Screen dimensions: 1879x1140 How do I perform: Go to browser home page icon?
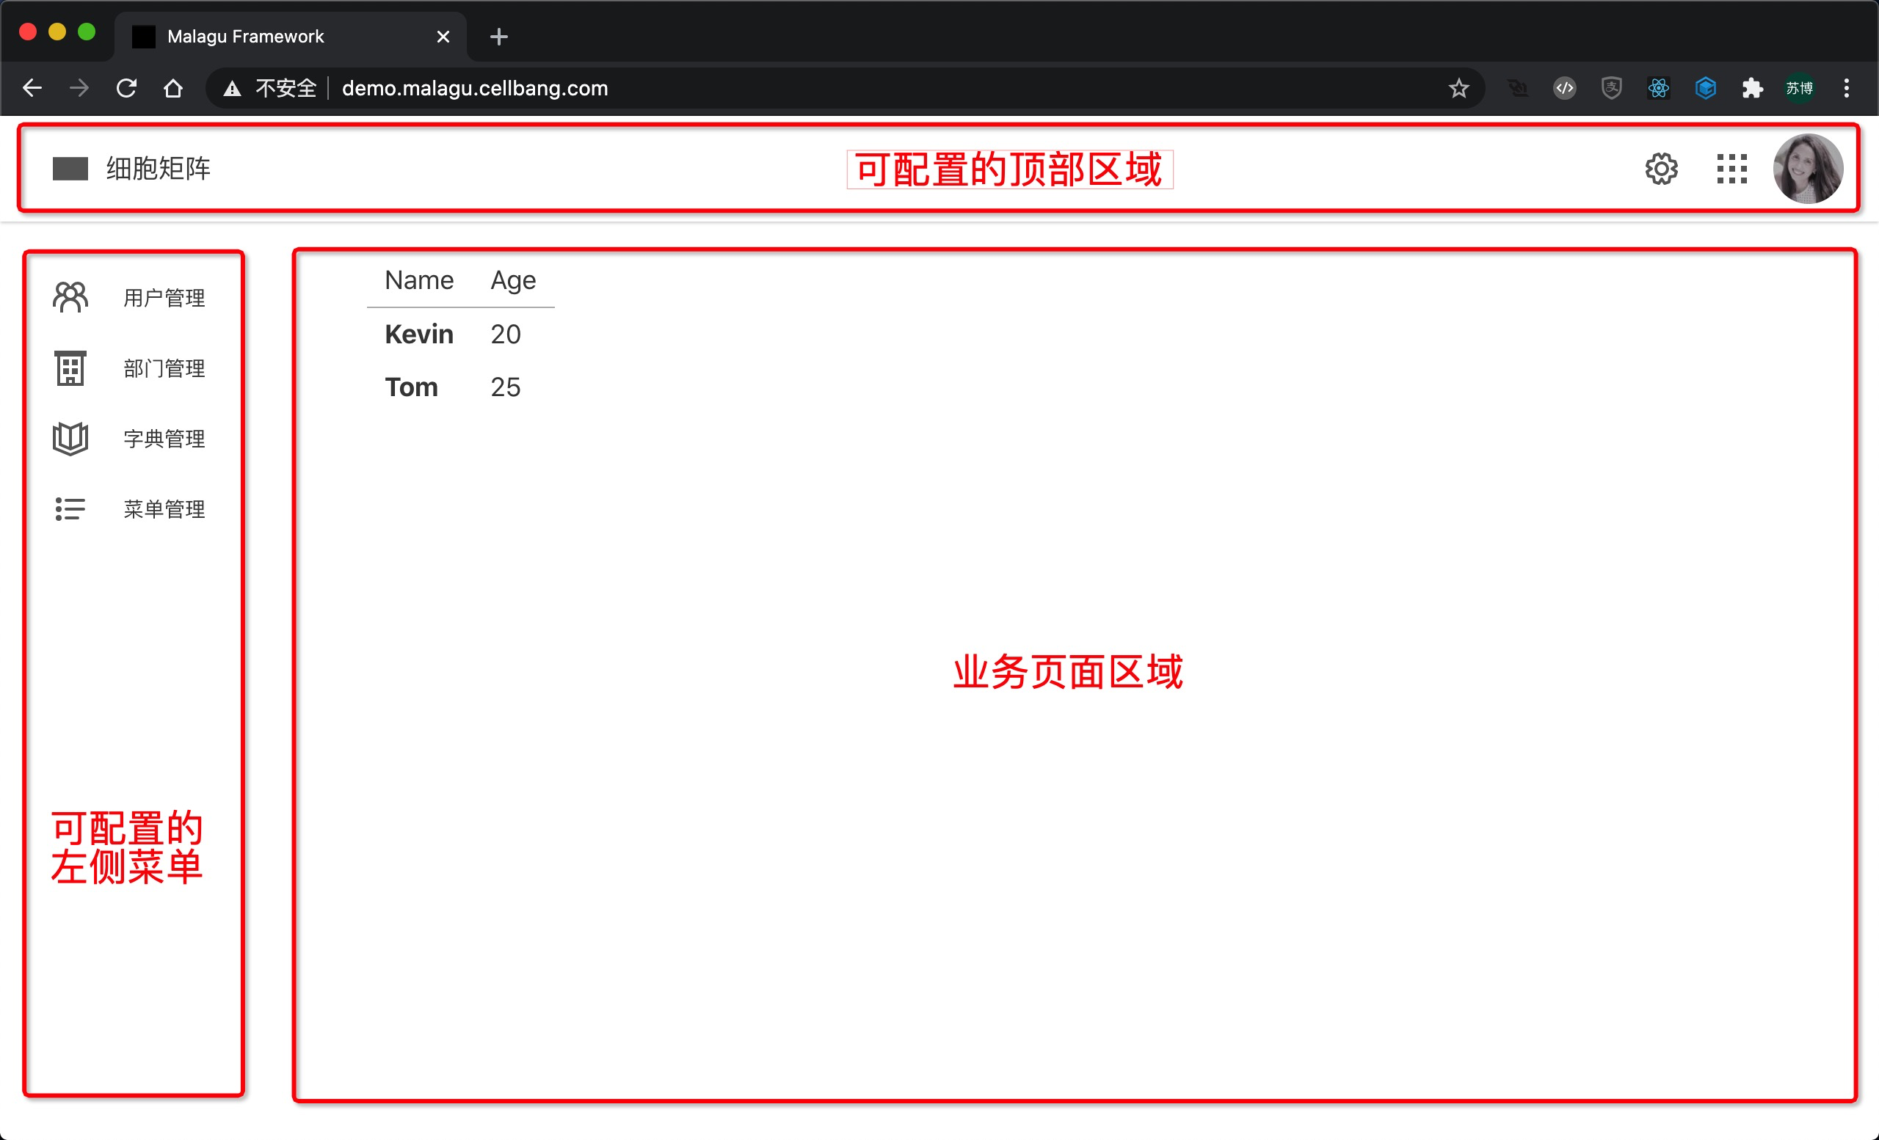(x=173, y=88)
